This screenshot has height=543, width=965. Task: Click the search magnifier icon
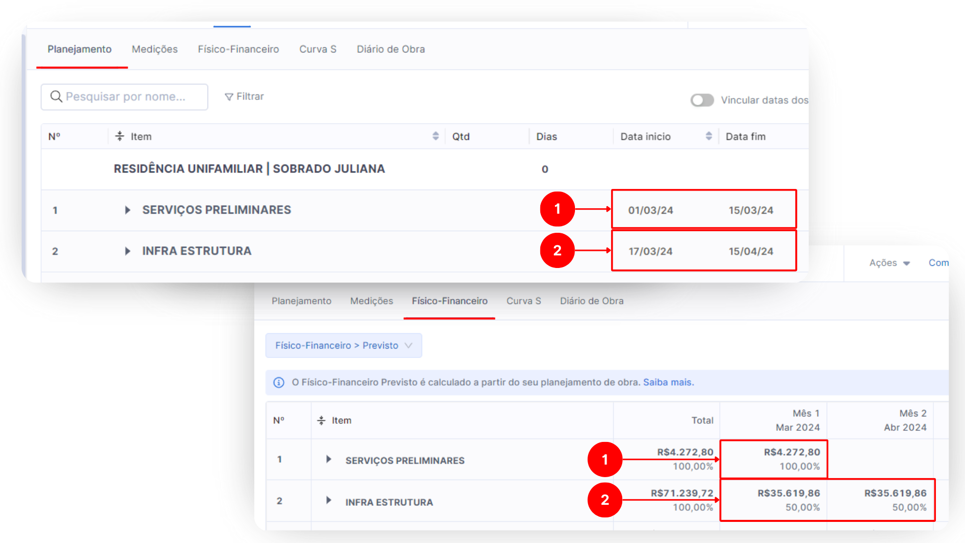(56, 97)
